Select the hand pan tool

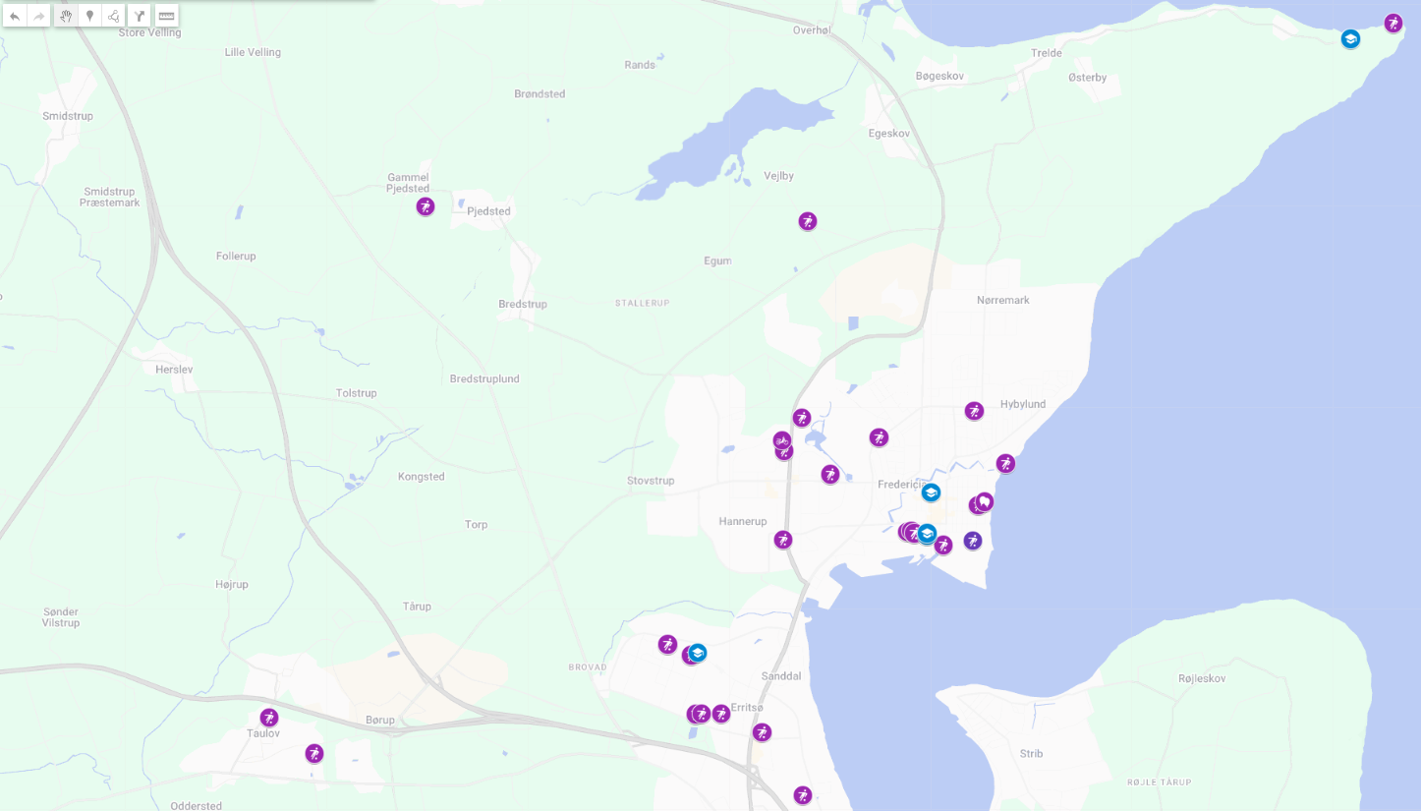(66, 16)
